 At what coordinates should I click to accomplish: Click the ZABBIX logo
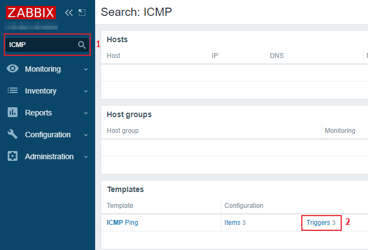[31, 13]
